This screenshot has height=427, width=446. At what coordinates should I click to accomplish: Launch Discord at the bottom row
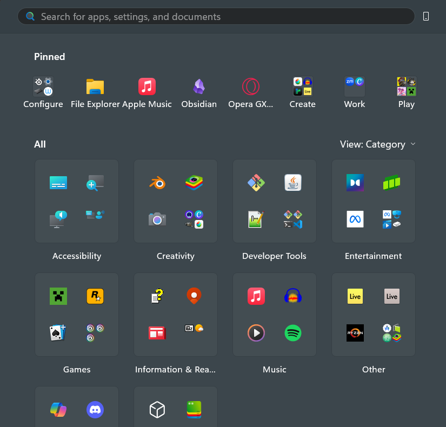click(x=95, y=410)
